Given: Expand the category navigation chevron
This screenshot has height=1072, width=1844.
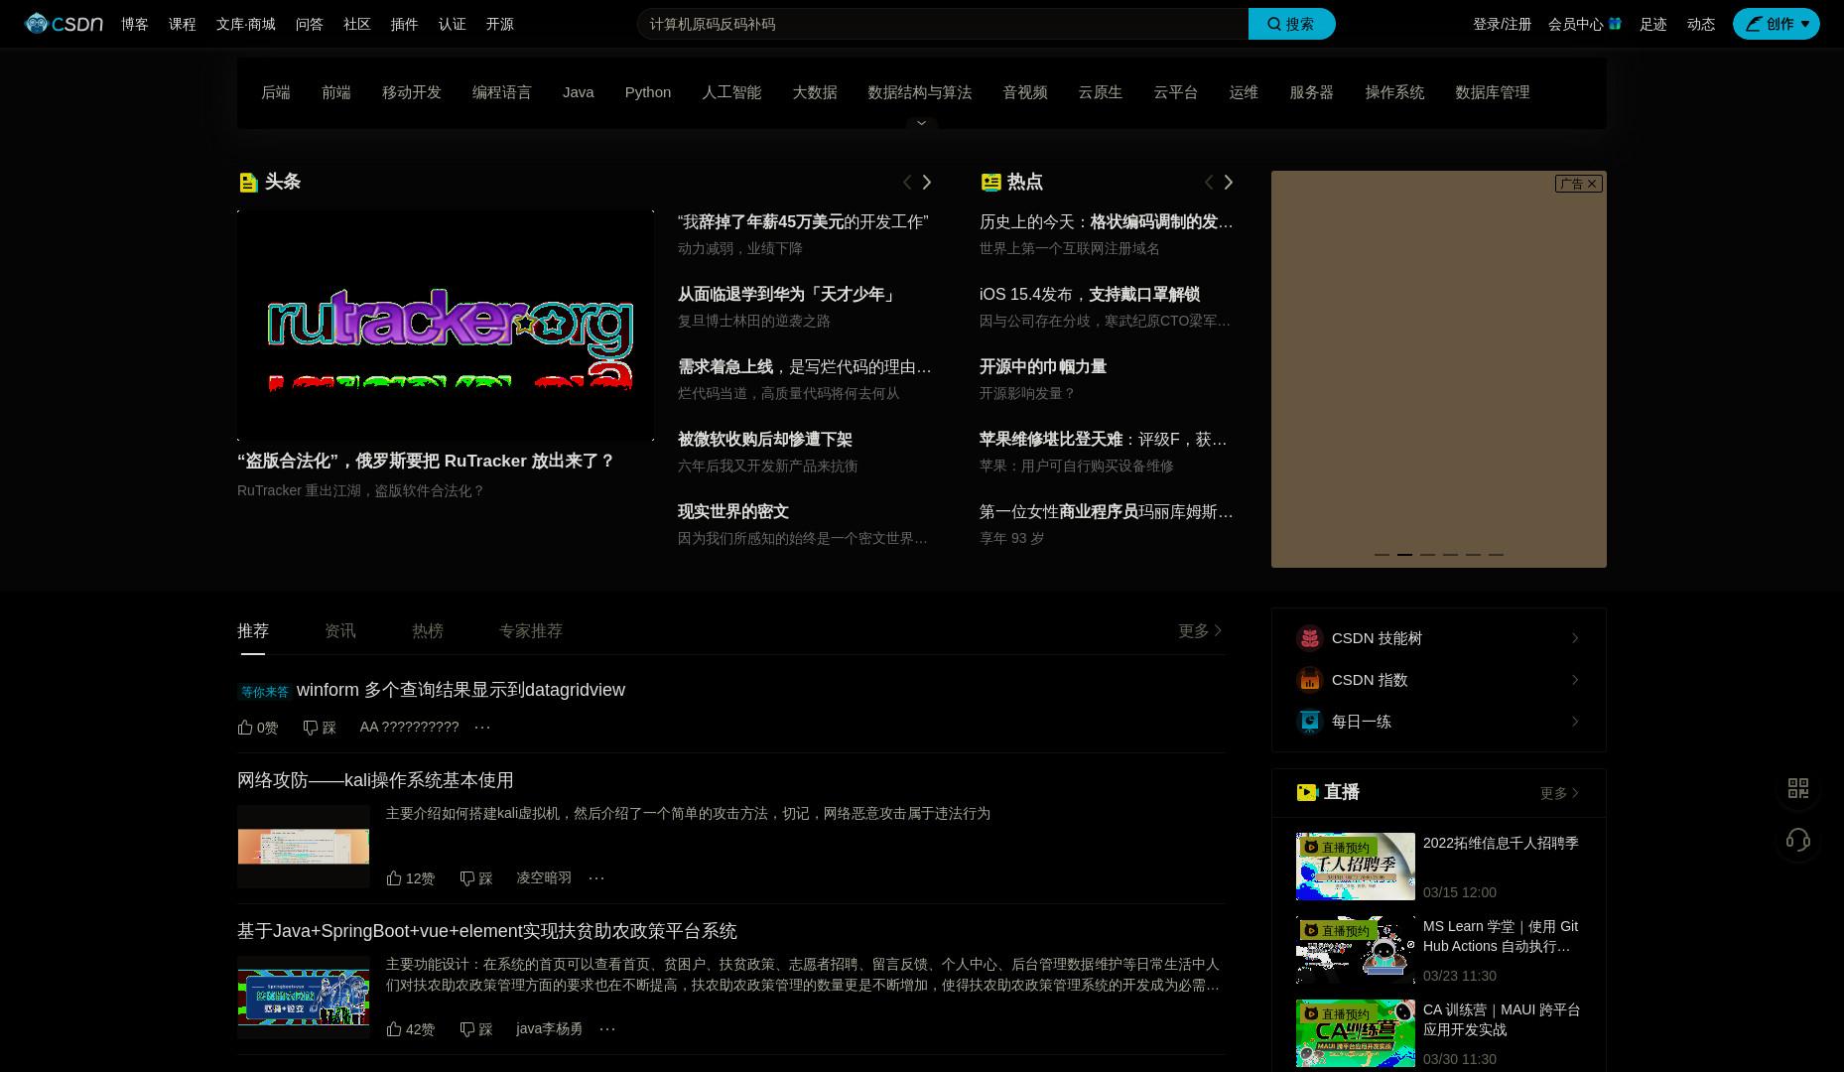Looking at the screenshot, I should [921, 123].
